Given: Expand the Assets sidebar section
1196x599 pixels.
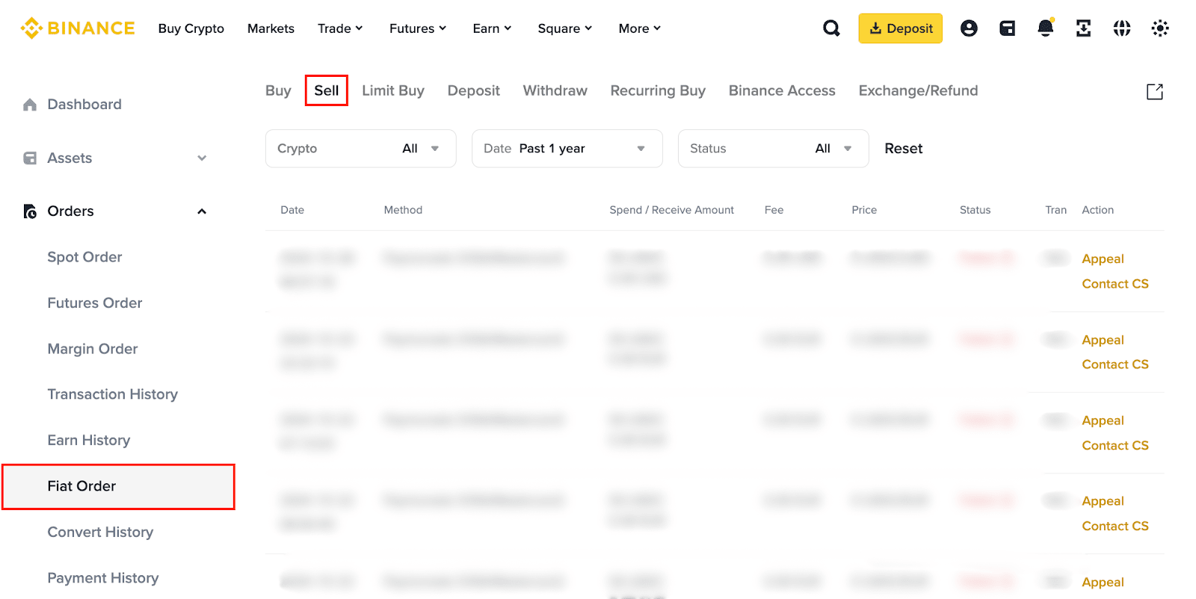Looking at the screenshot, I should (x=201, y=158).
